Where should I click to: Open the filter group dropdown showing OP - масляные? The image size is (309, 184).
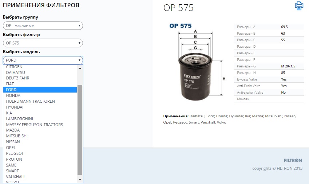pyautogui.click(x=43, y=26)
